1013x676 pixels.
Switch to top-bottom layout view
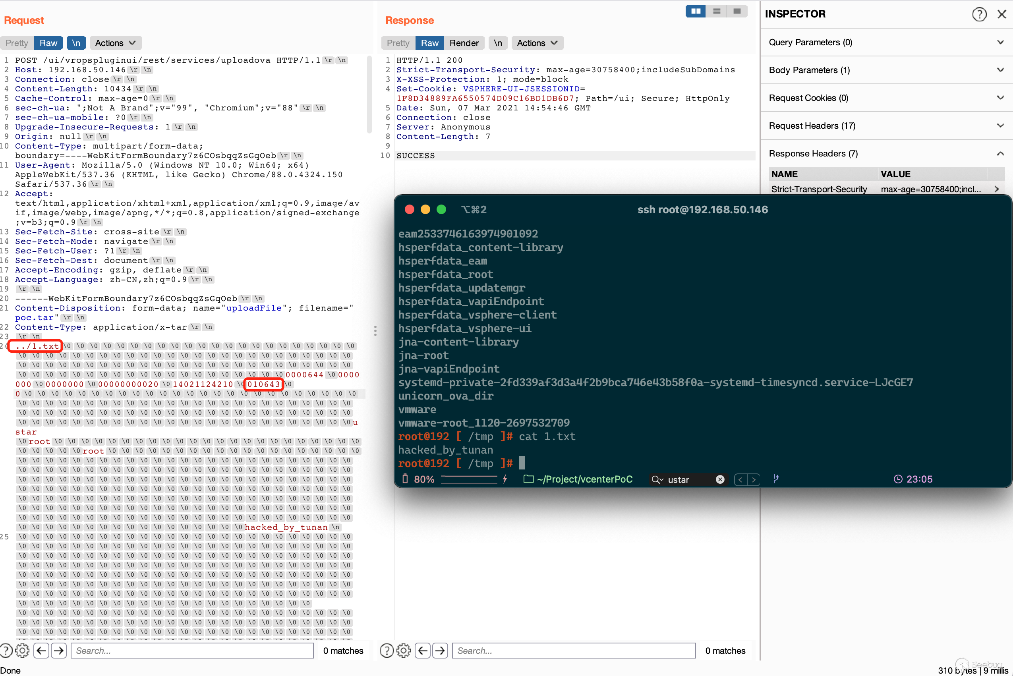[716, 11]
